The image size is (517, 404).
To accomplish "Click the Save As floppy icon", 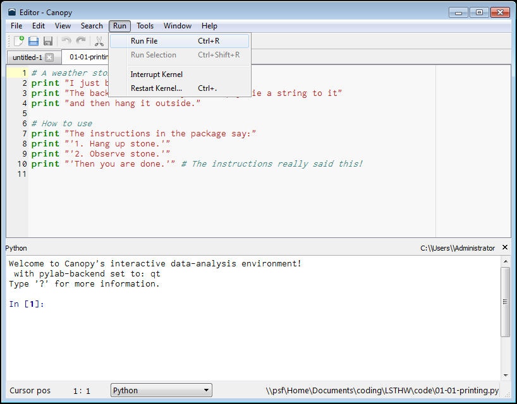I will click(48, 41).
